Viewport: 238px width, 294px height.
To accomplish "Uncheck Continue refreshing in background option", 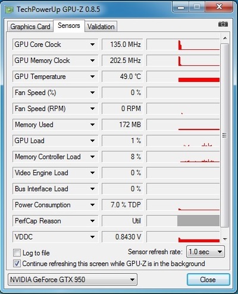I will pyautogui.click(x=17, y=264).
